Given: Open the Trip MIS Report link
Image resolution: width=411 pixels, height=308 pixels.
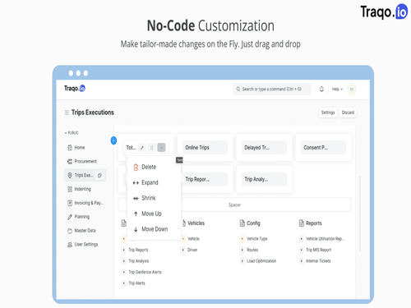Looking at the screenshot, I should click(319, 250).
